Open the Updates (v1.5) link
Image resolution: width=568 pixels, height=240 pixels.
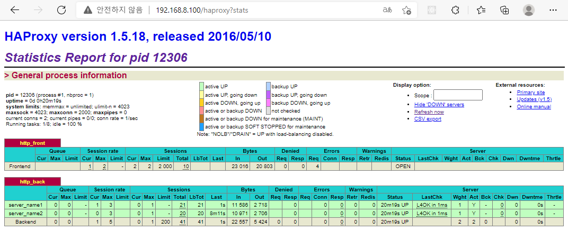[534, 99]
